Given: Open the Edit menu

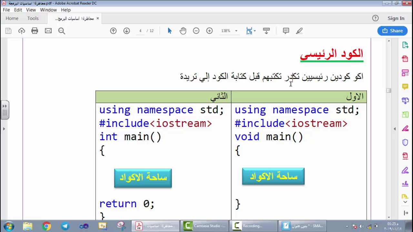Looking at the screenshot, I should pyautogui.click(x=18, y=10).
